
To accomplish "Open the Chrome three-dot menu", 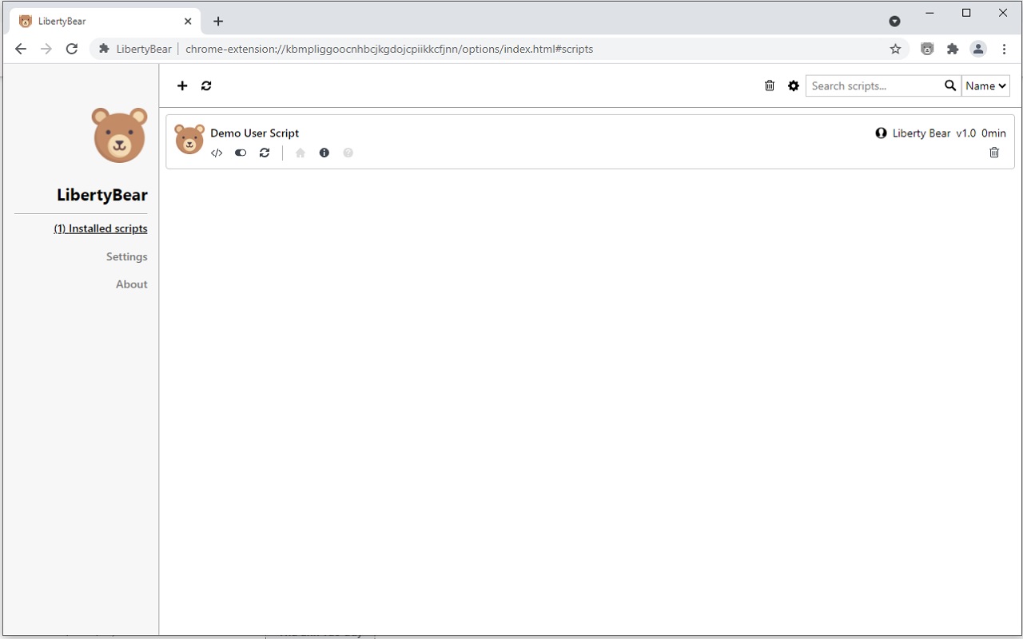I will [x=1004, y=49].
